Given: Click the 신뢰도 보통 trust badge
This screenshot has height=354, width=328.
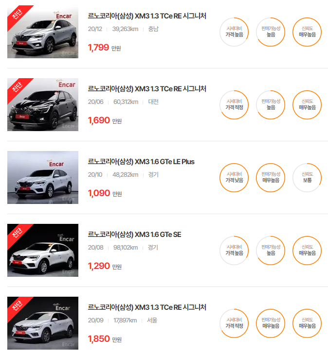Looking at the screenshot, I should pos(307,178).
